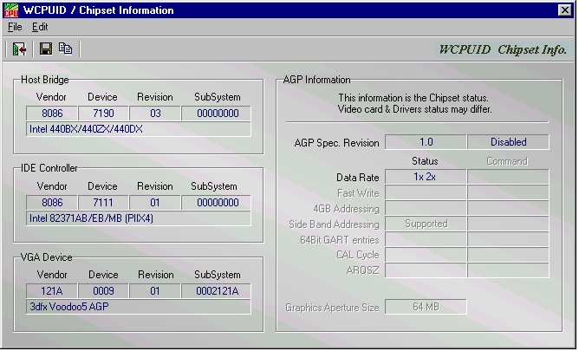Click AGP Spec. Revision value 1.0
This screenshot has width=579, height=351.
tap(426, 142)
